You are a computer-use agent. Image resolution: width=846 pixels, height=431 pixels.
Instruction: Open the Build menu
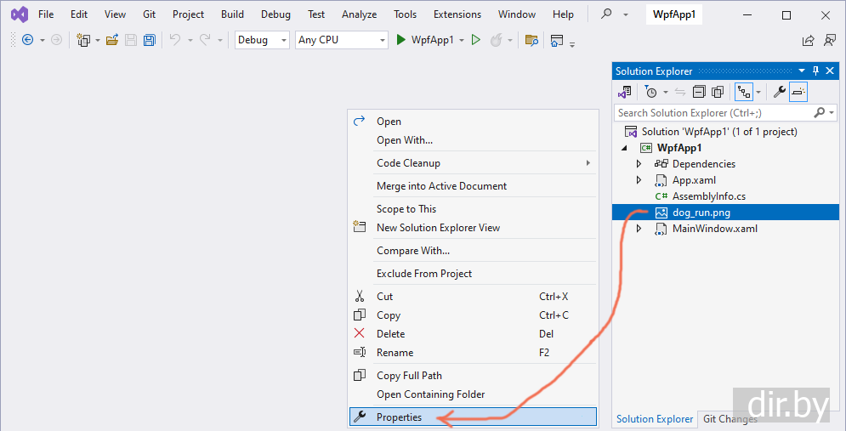click(232, 14)
